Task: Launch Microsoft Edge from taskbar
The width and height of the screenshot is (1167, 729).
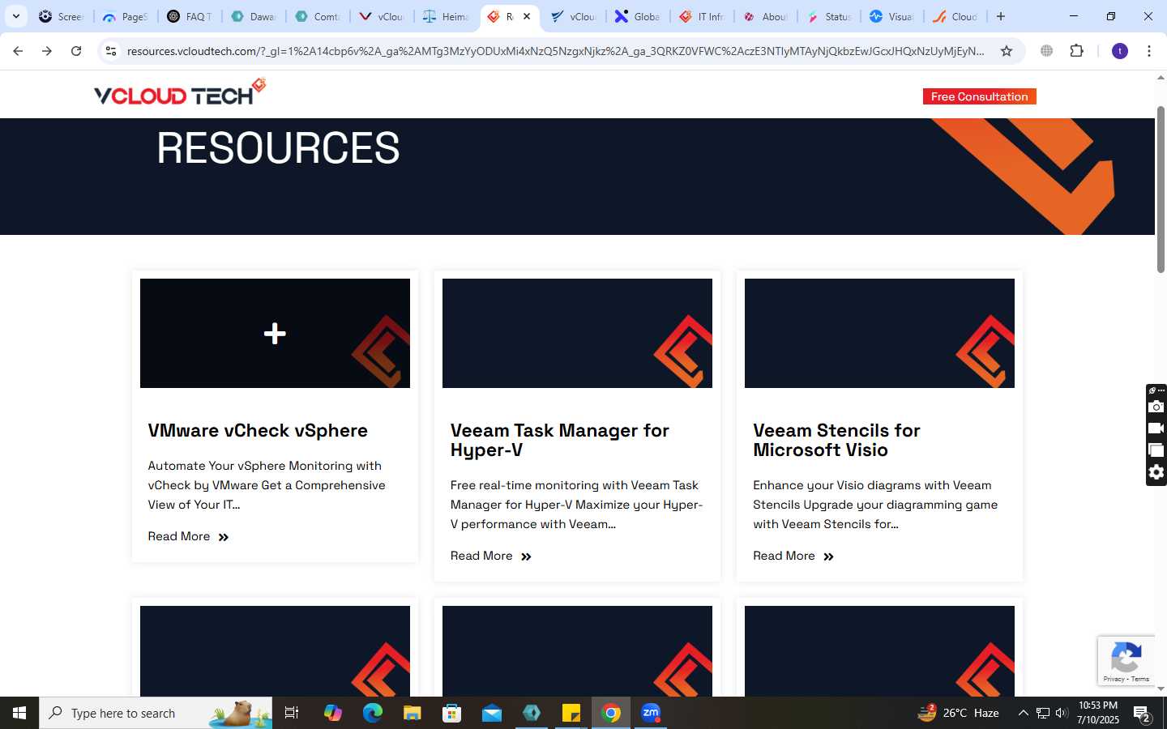Action: click(x=373, y=713)
